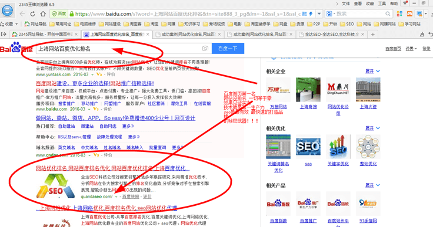Click the lightning speed-mode icon in address bar
Image resolution: width=433 pixels, height=227 pixels.
click(311, 13)
